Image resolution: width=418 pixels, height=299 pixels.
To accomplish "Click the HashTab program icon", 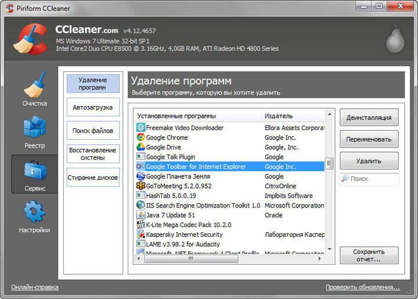I will tap(140, 195).
